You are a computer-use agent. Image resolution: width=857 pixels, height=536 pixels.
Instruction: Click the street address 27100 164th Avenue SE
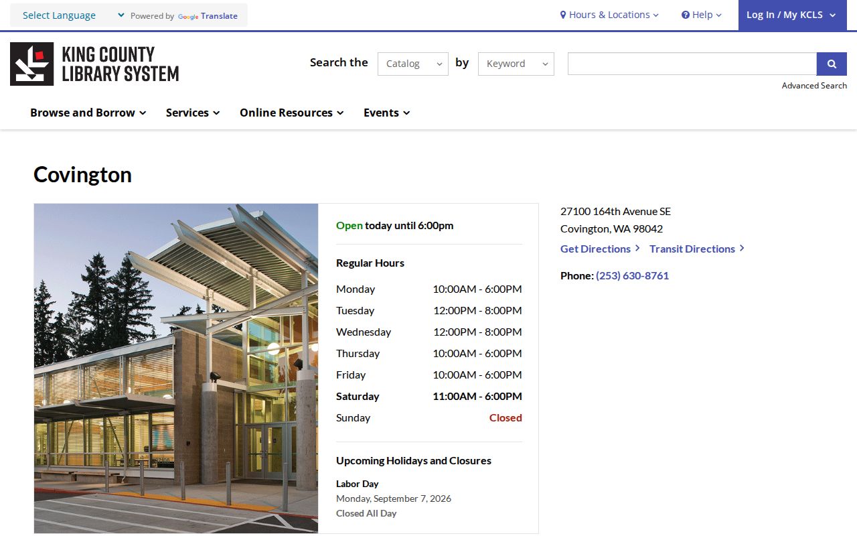click(615, 211)
